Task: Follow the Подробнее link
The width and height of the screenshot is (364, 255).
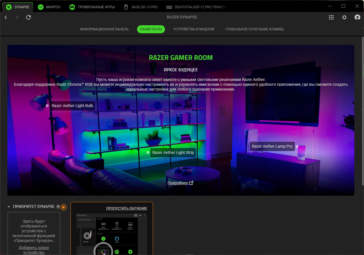Action: coord(180,183)
